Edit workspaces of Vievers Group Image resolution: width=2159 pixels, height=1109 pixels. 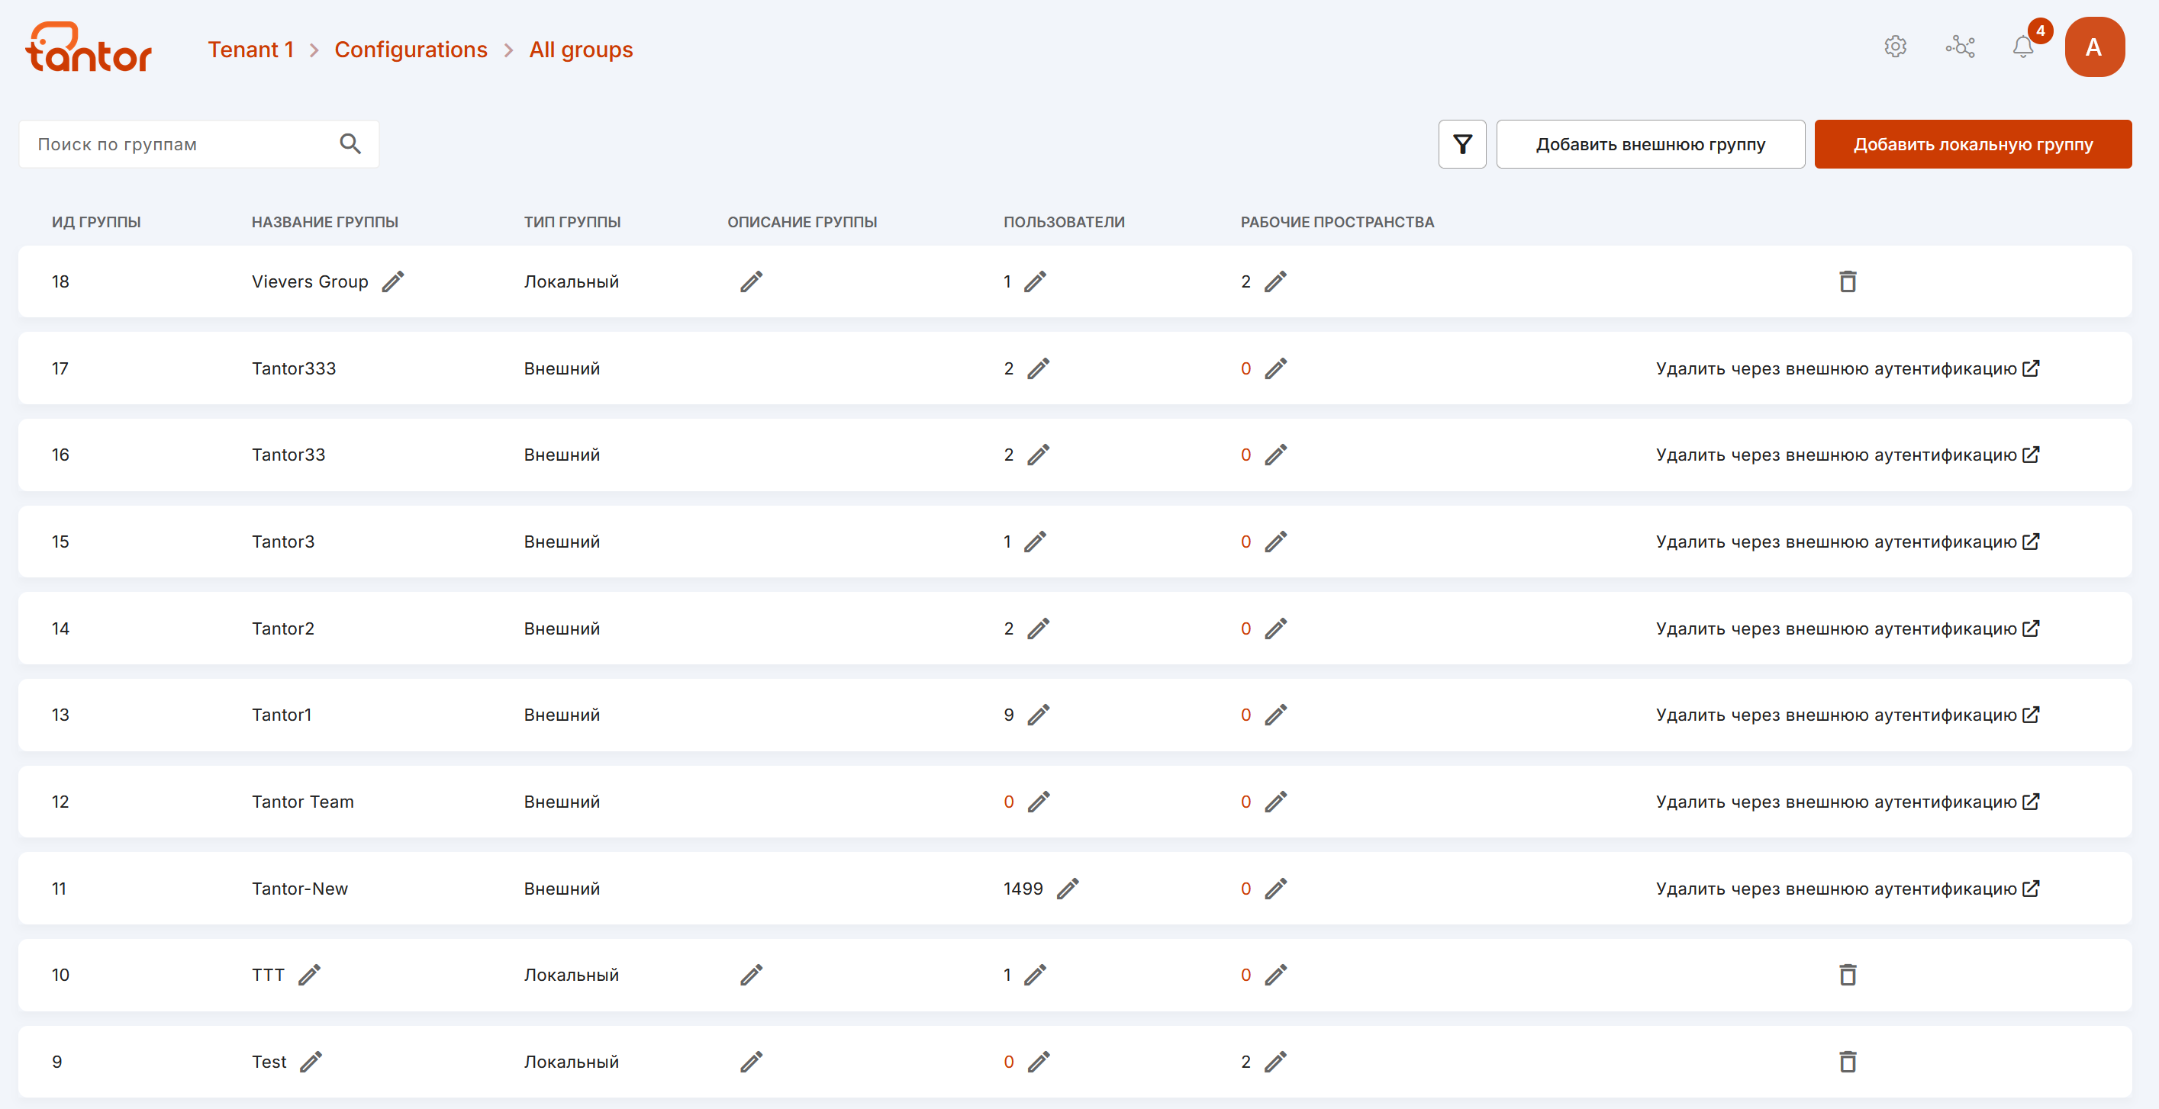pos(1274,281)
